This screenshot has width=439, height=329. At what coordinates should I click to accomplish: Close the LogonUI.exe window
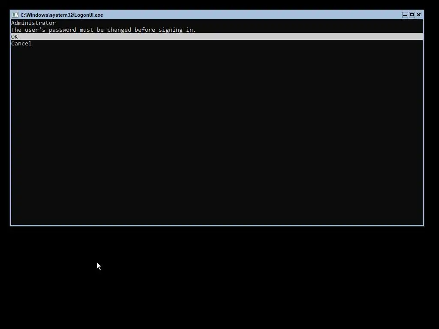tap(419, 15)
